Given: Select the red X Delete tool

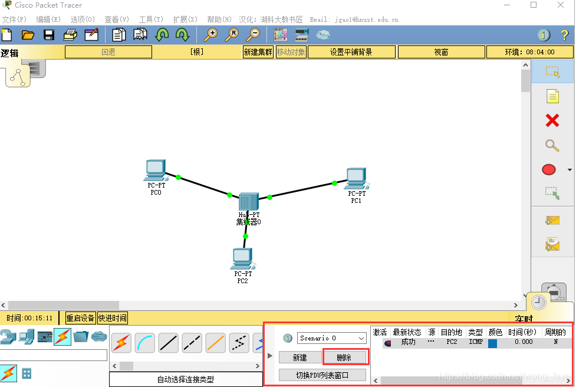Looking at the screenshot, I should [552, 120].
